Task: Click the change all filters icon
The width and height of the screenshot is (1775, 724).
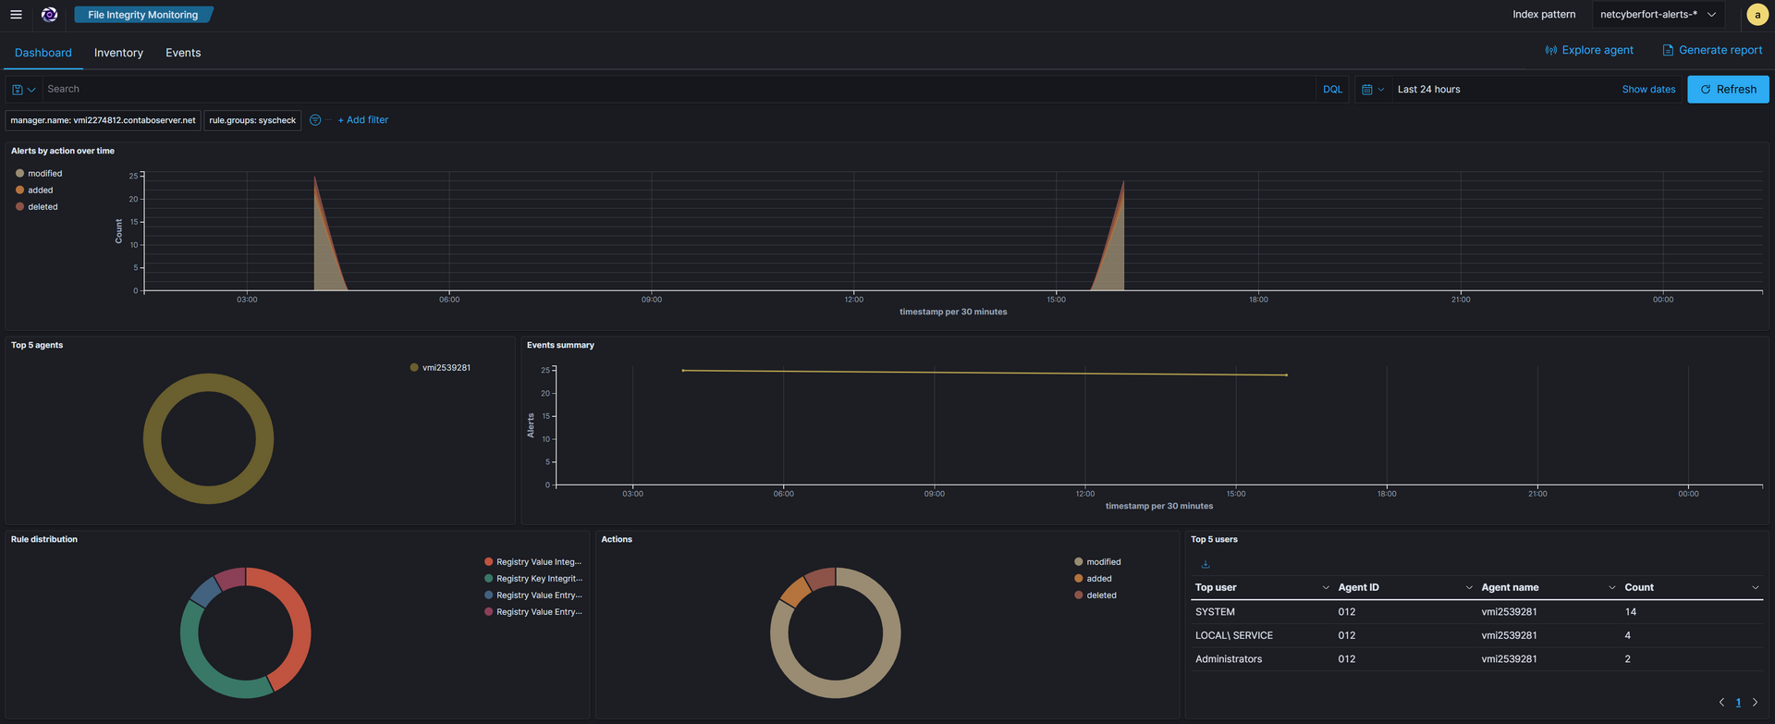Action: tap(315, 120)
